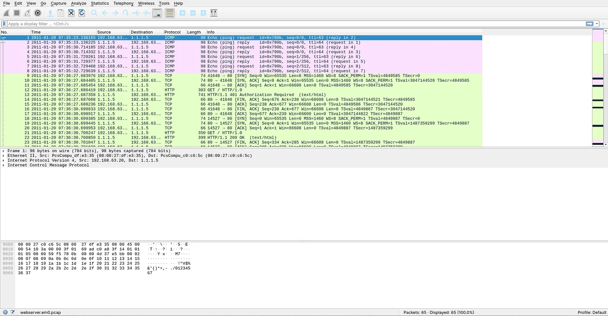This screenshot has height=316, width=608.
Task: Click hex row 0040 in the bytes pane
Action: (96, 263)
